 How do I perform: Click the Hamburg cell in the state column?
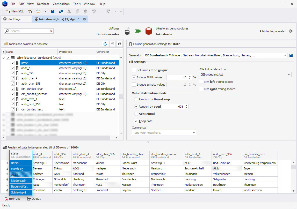point(21,169)
